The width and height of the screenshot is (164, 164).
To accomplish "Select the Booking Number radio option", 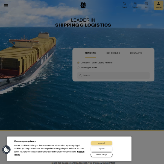I will tap(78, 68).
